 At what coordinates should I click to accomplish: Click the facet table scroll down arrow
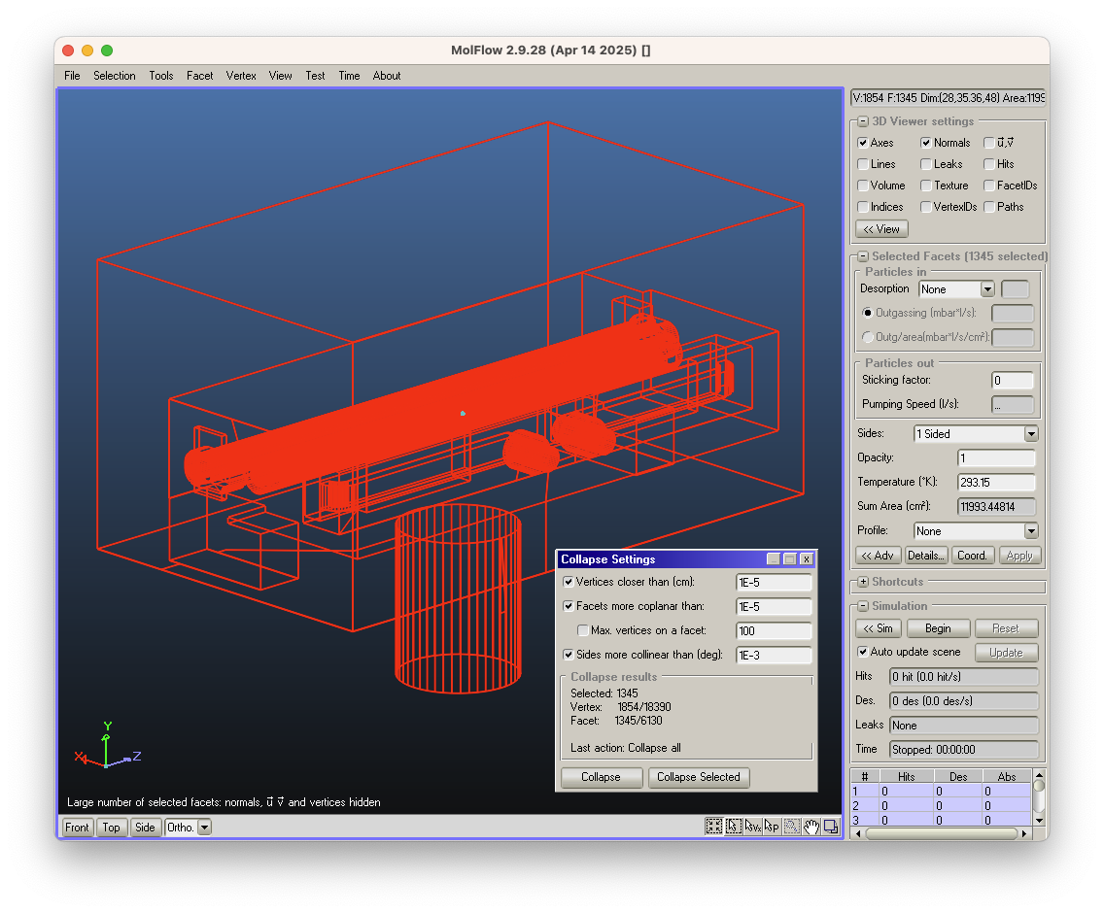coord(1039,820)
